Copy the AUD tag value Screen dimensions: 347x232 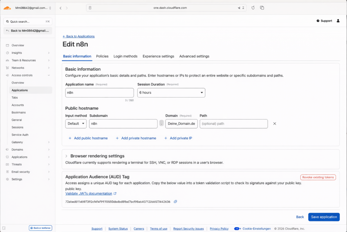[175, 202]
